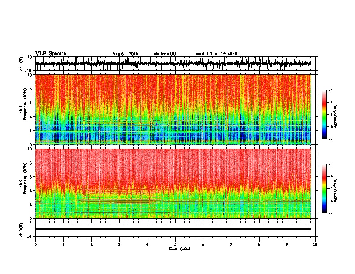Viewport: 355px width, 274px height.
Task: Click the ch.1 color scale log(PSD) unit label
Action: (336, 116)
